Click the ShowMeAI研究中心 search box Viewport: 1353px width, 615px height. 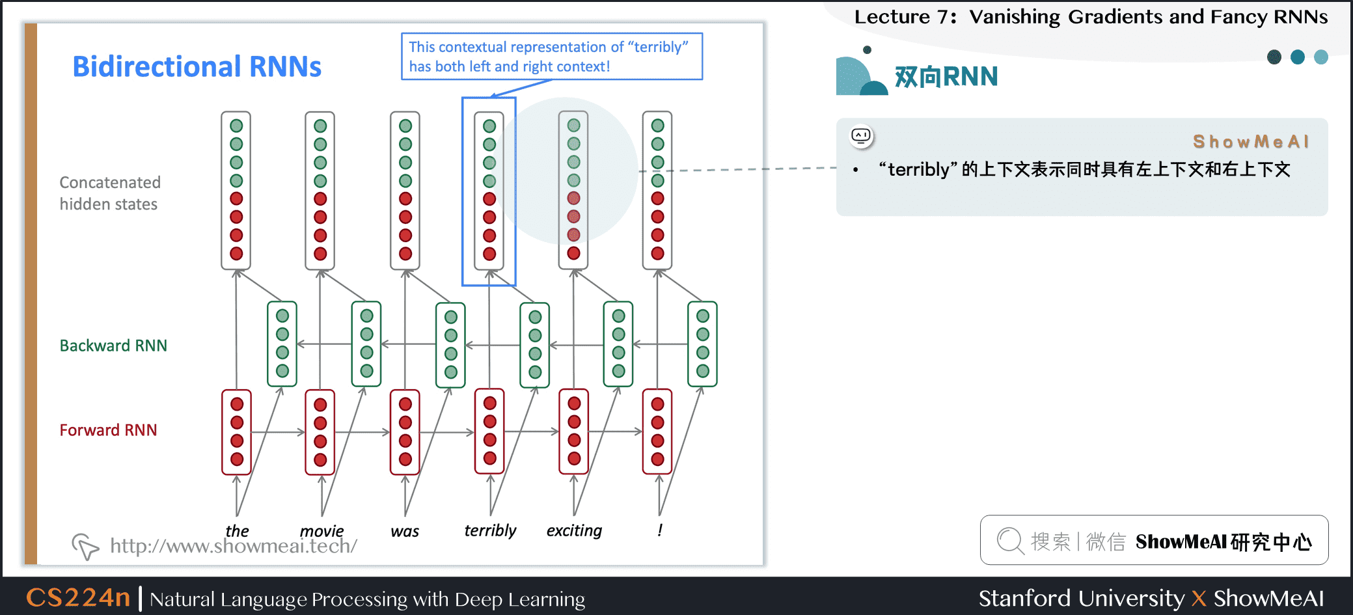[1154, 540]
